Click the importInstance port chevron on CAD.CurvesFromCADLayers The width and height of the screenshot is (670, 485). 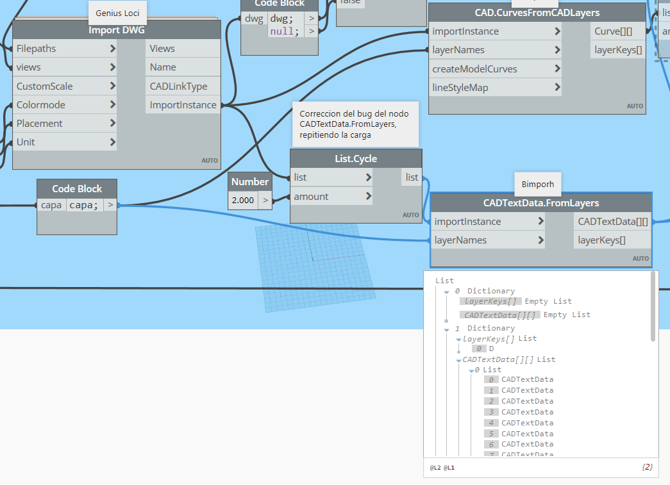[557, 31]
